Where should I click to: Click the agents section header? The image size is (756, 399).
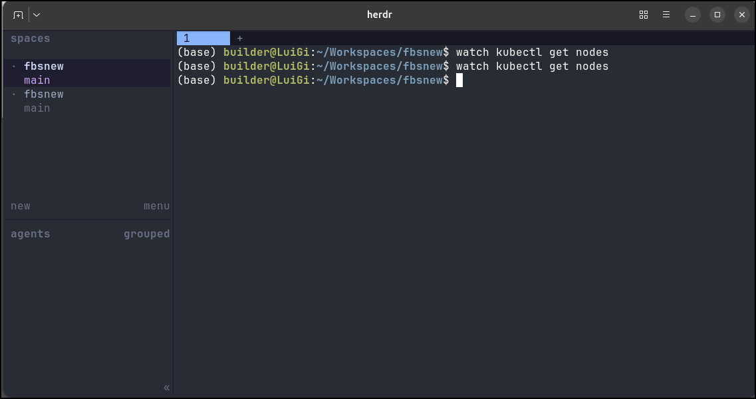pos(31,234)
